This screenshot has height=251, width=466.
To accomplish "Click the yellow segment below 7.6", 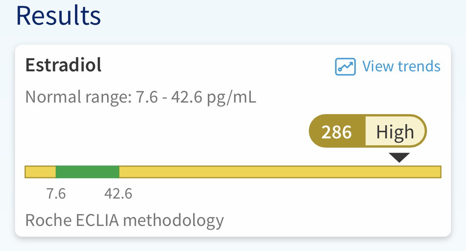I will (x=41, y=172).
